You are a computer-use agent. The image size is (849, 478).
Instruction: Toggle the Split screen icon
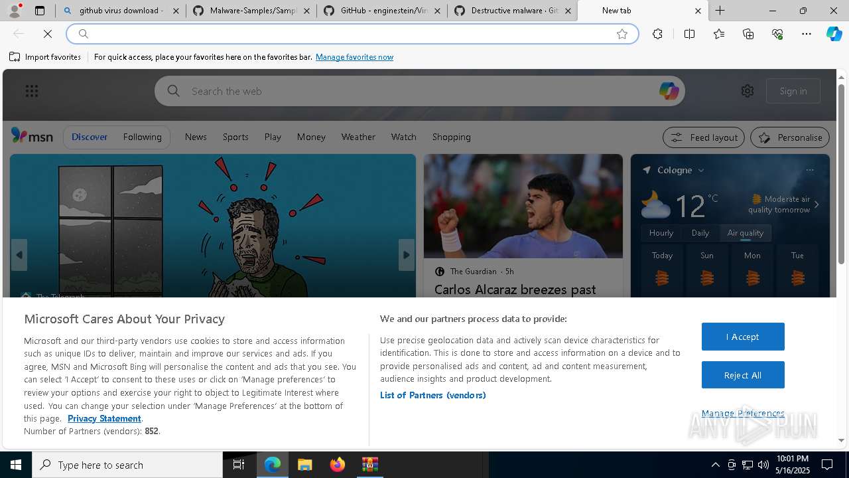click(689, 34)
